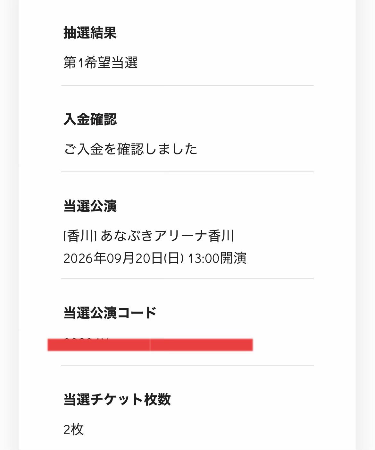Image resolution: width=375 pixels, height=450 pixels.
Task: Click the 2026年09月20日 13:00開演 date line
Action: coord(155,258)
